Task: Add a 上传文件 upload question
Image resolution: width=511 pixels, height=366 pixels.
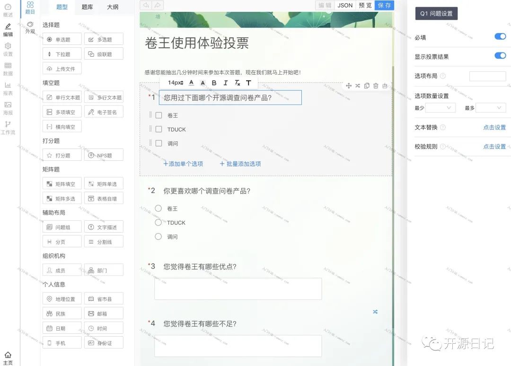Action: pos(62,69)
